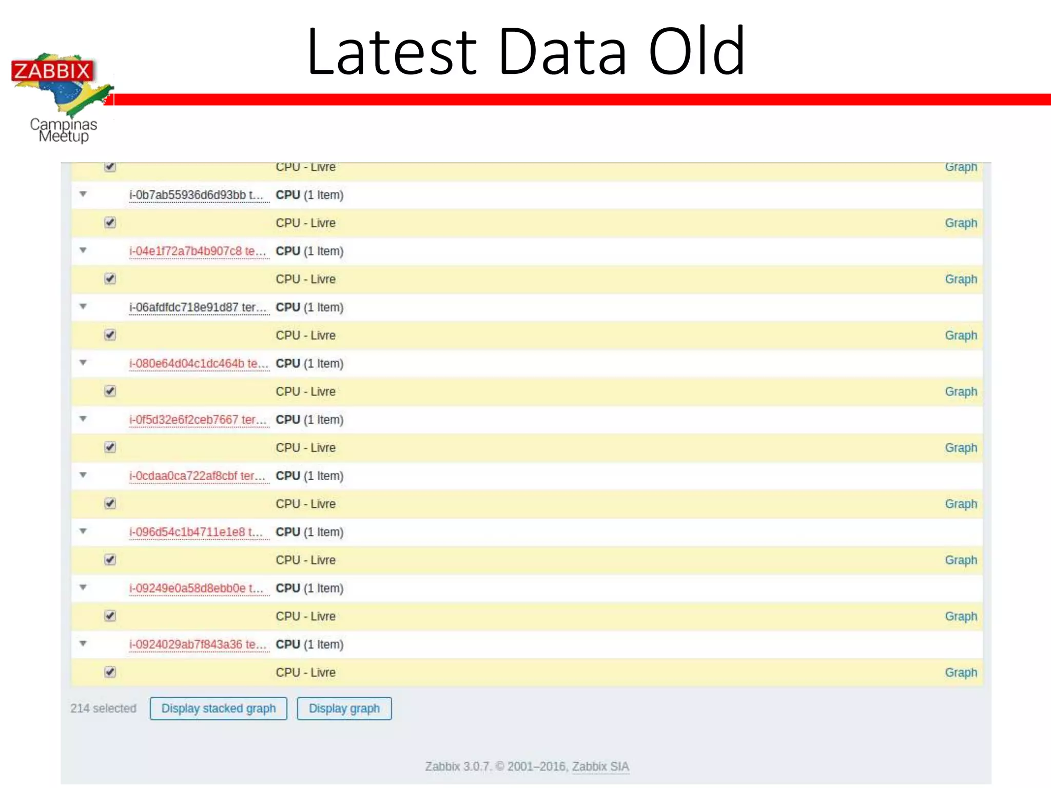Open Graph for i-04e1f72a7b4b907c8 CPU - Livre

pyautogui.click(x=961, y=279)
